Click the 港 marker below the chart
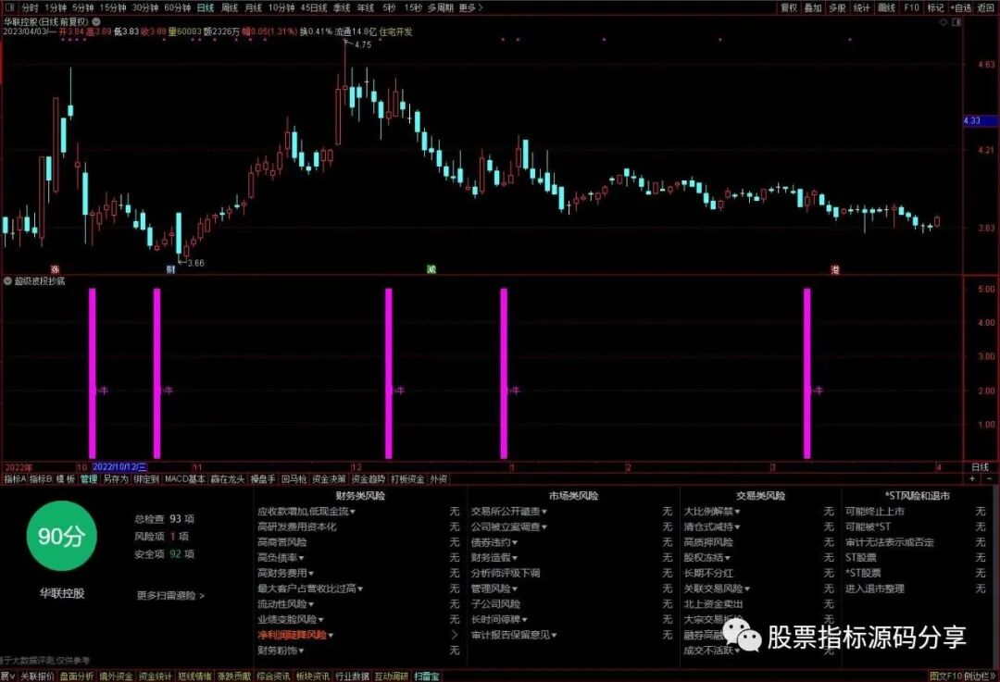The width and height of the screenshot is (1000, 682). pos(835,269)
